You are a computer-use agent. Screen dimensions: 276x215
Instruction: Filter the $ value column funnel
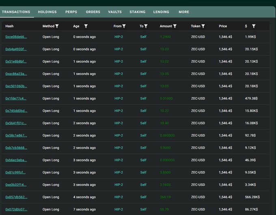coord(254,26)
